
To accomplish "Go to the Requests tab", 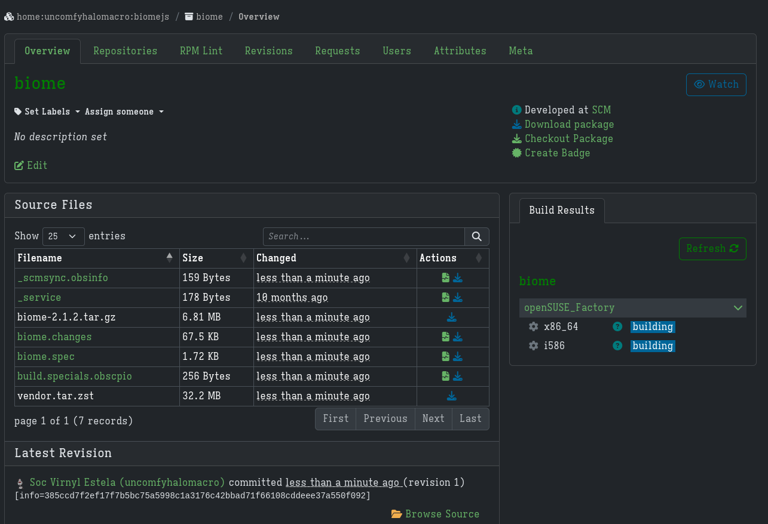I will [338, 51].
